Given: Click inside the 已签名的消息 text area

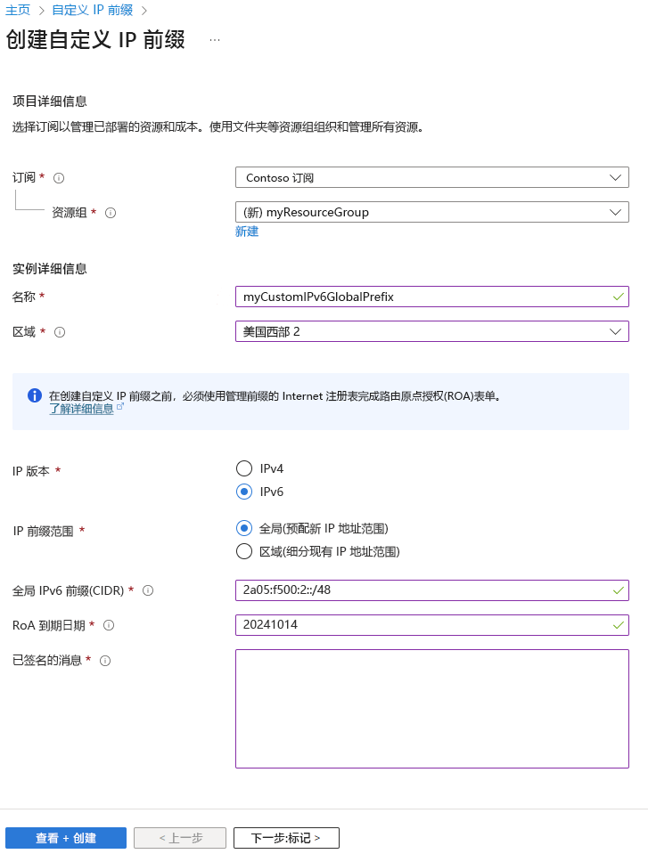Looking at the screenshot, I should coord(431,708).
